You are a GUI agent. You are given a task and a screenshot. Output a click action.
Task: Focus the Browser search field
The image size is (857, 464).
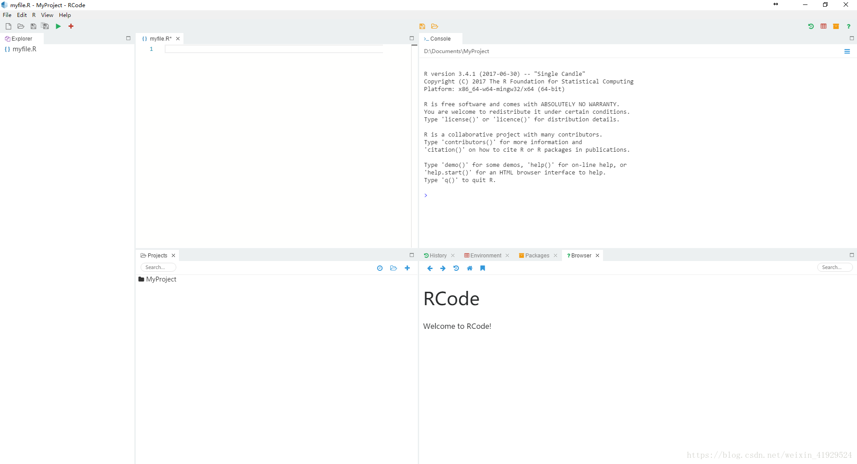pyautogui.click(x=835, y=267)
